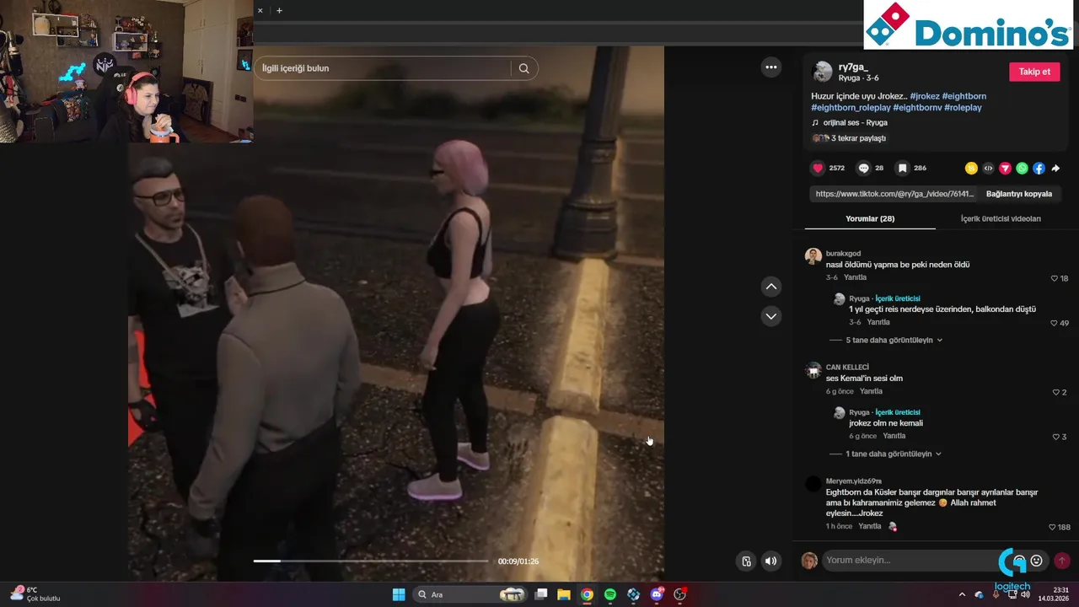1079x607 pixels.
Task: Go to next video with down arrow
Action: 770,316
